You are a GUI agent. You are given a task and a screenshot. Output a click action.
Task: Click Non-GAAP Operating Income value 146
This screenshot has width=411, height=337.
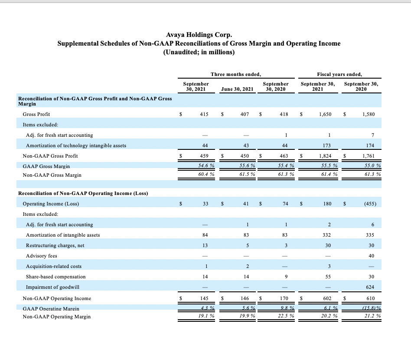245,298
